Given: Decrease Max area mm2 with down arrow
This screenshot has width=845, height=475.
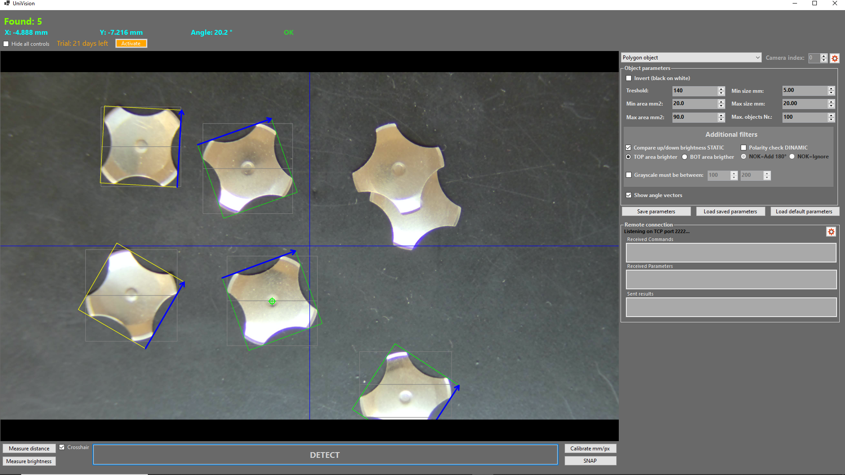Looking at the screenshot, I should [x=721, y=120].
